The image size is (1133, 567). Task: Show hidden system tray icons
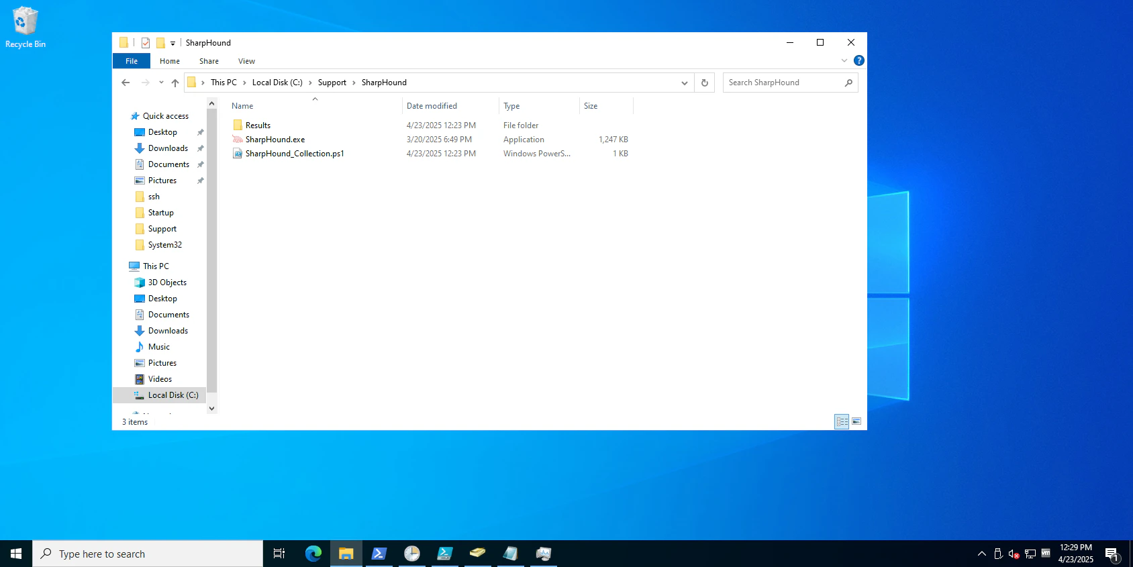982,554
